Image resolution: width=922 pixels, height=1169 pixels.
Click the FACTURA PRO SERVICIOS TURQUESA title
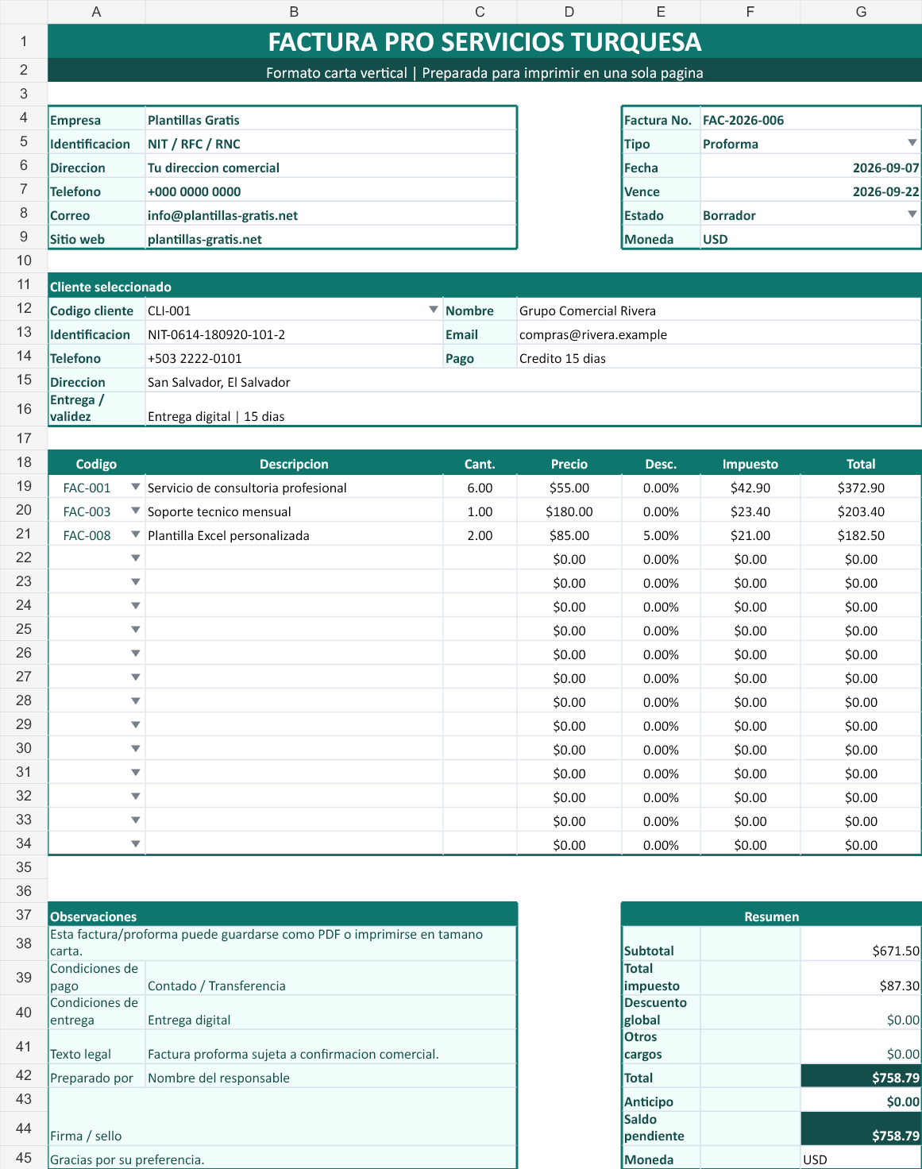click(x=484, y=41)
